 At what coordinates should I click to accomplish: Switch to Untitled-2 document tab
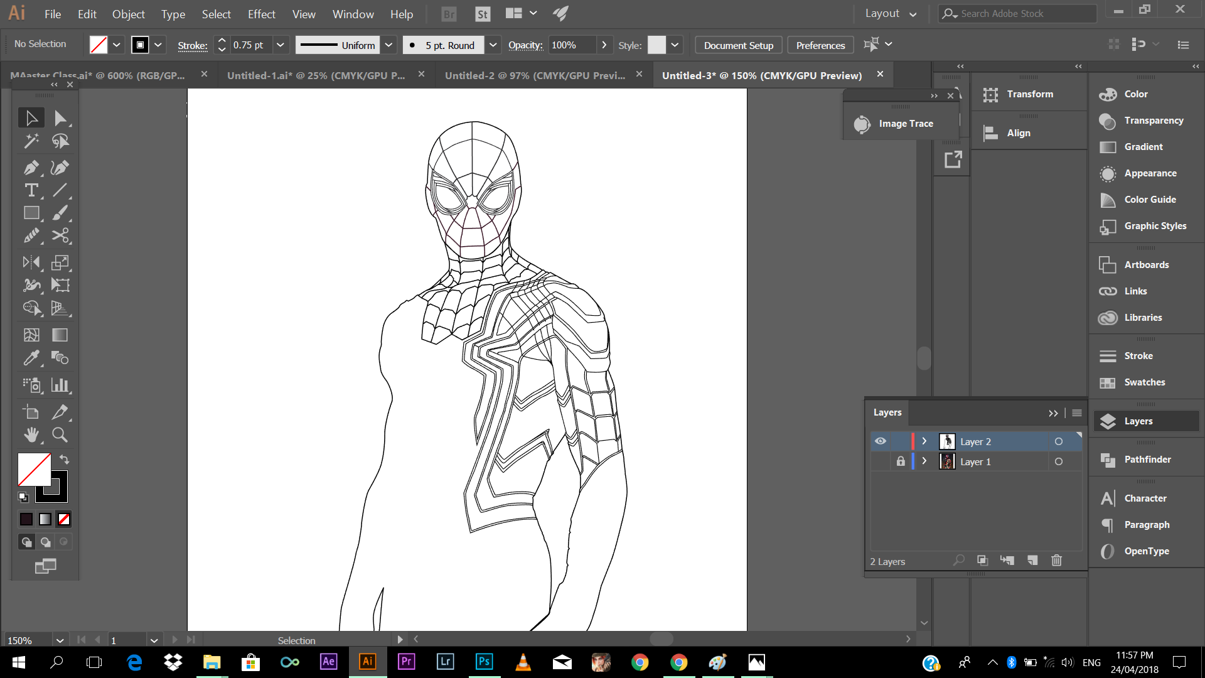click(x=535, y=75)
